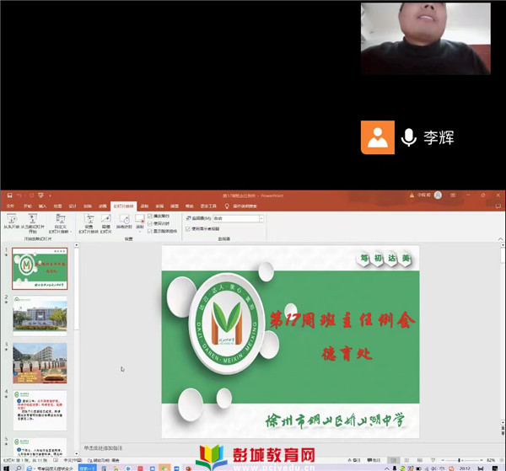Screen dimensions: 506x471
Task: Switch to Slide Sorter view in the status bar
Action: point(406,460)
